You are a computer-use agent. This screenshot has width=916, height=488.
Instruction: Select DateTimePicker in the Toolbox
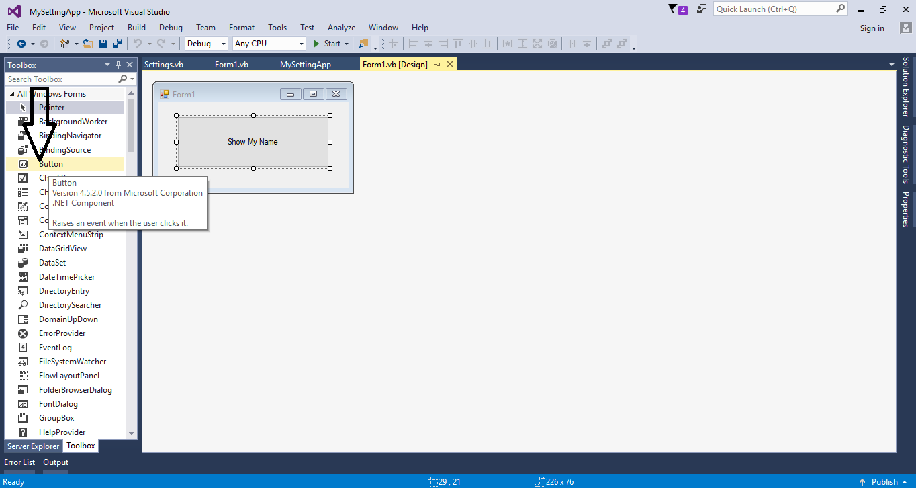point(65,277)
